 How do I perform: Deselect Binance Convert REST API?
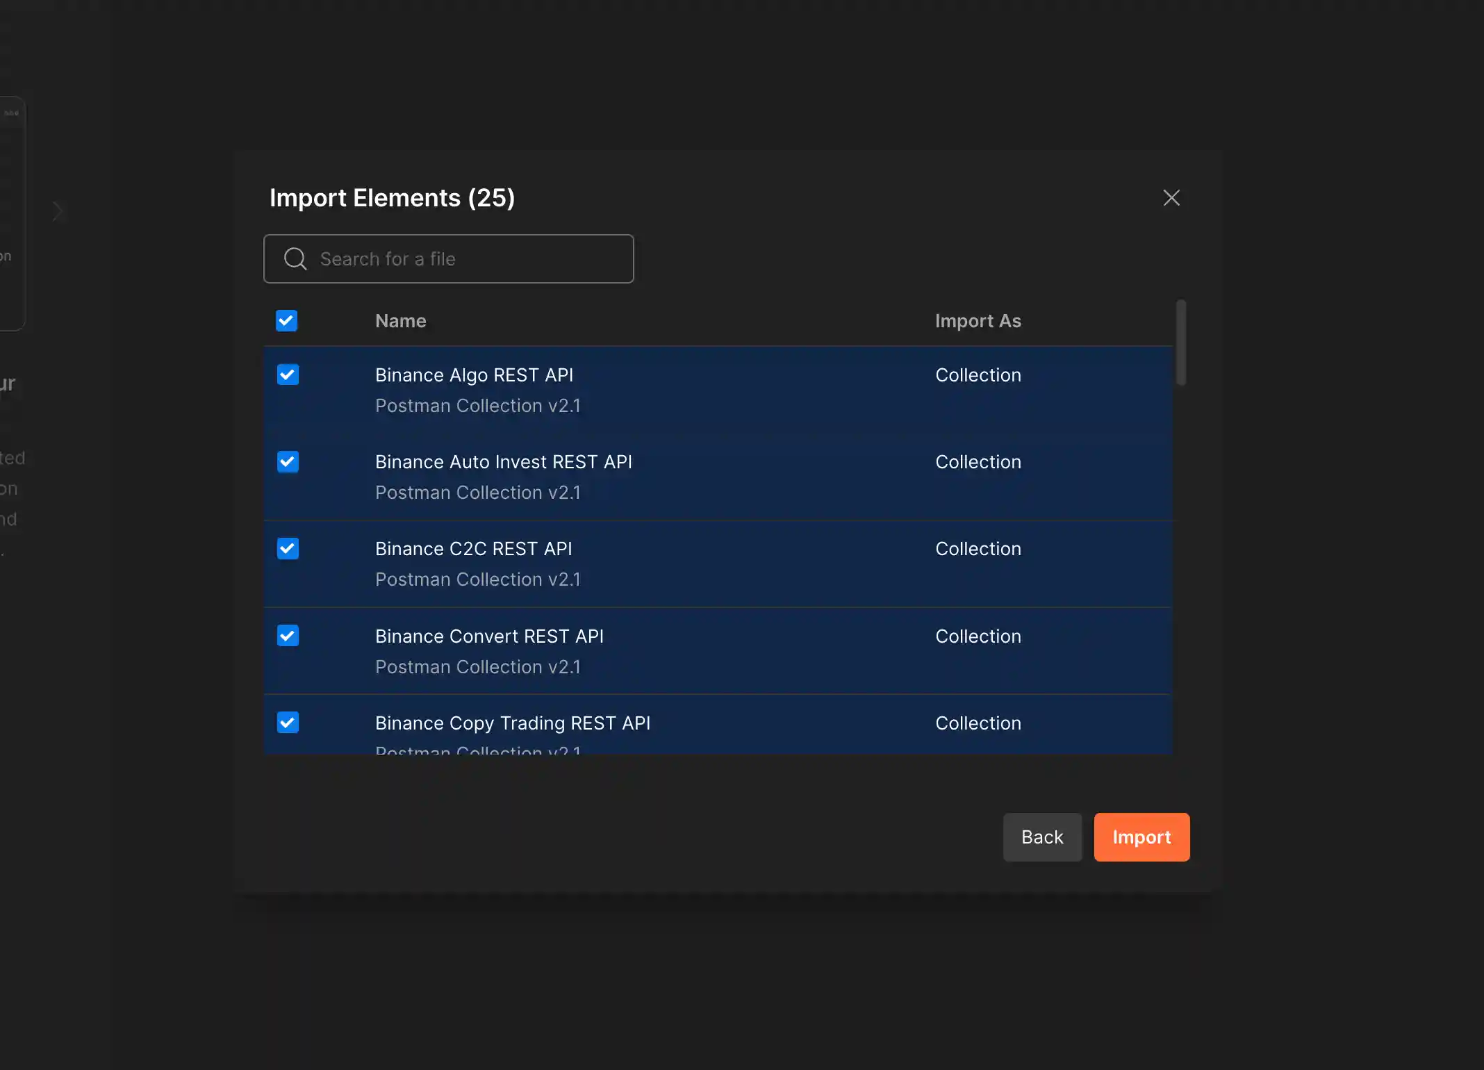click(x=287, y=636)
